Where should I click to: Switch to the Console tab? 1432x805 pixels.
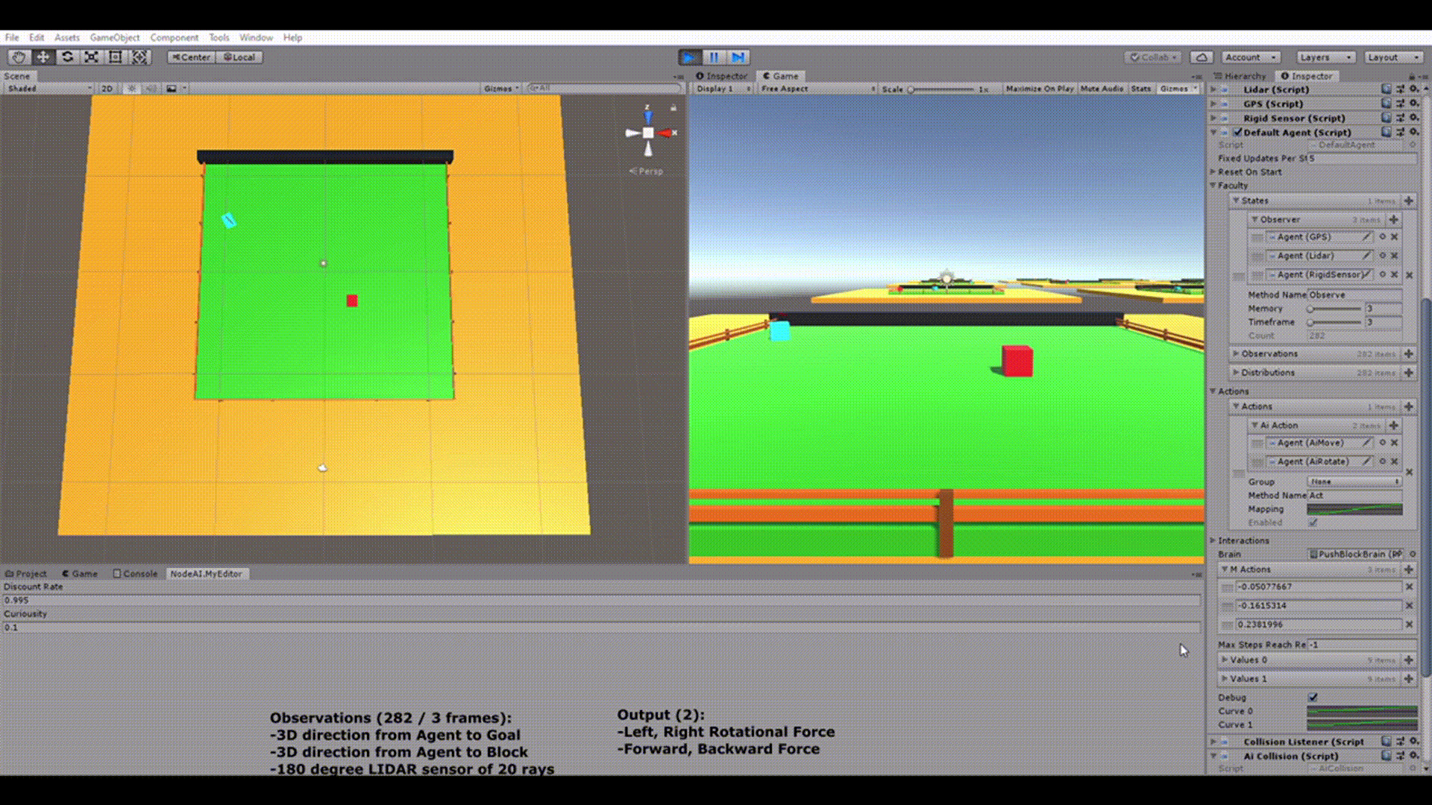point(135,573)
